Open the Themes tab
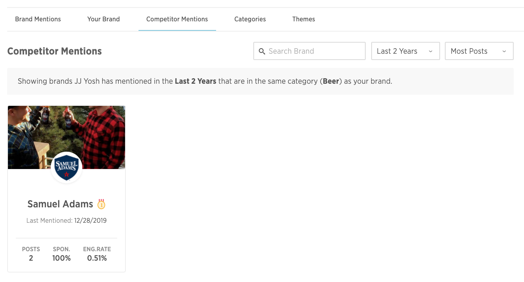The width and height of the screenshot is (524, 282). 304,19
